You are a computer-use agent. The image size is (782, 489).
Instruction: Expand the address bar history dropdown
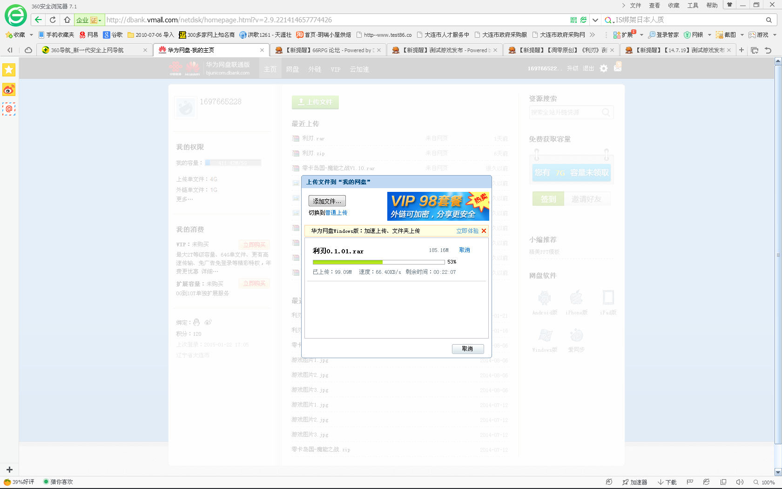point(595,20)
